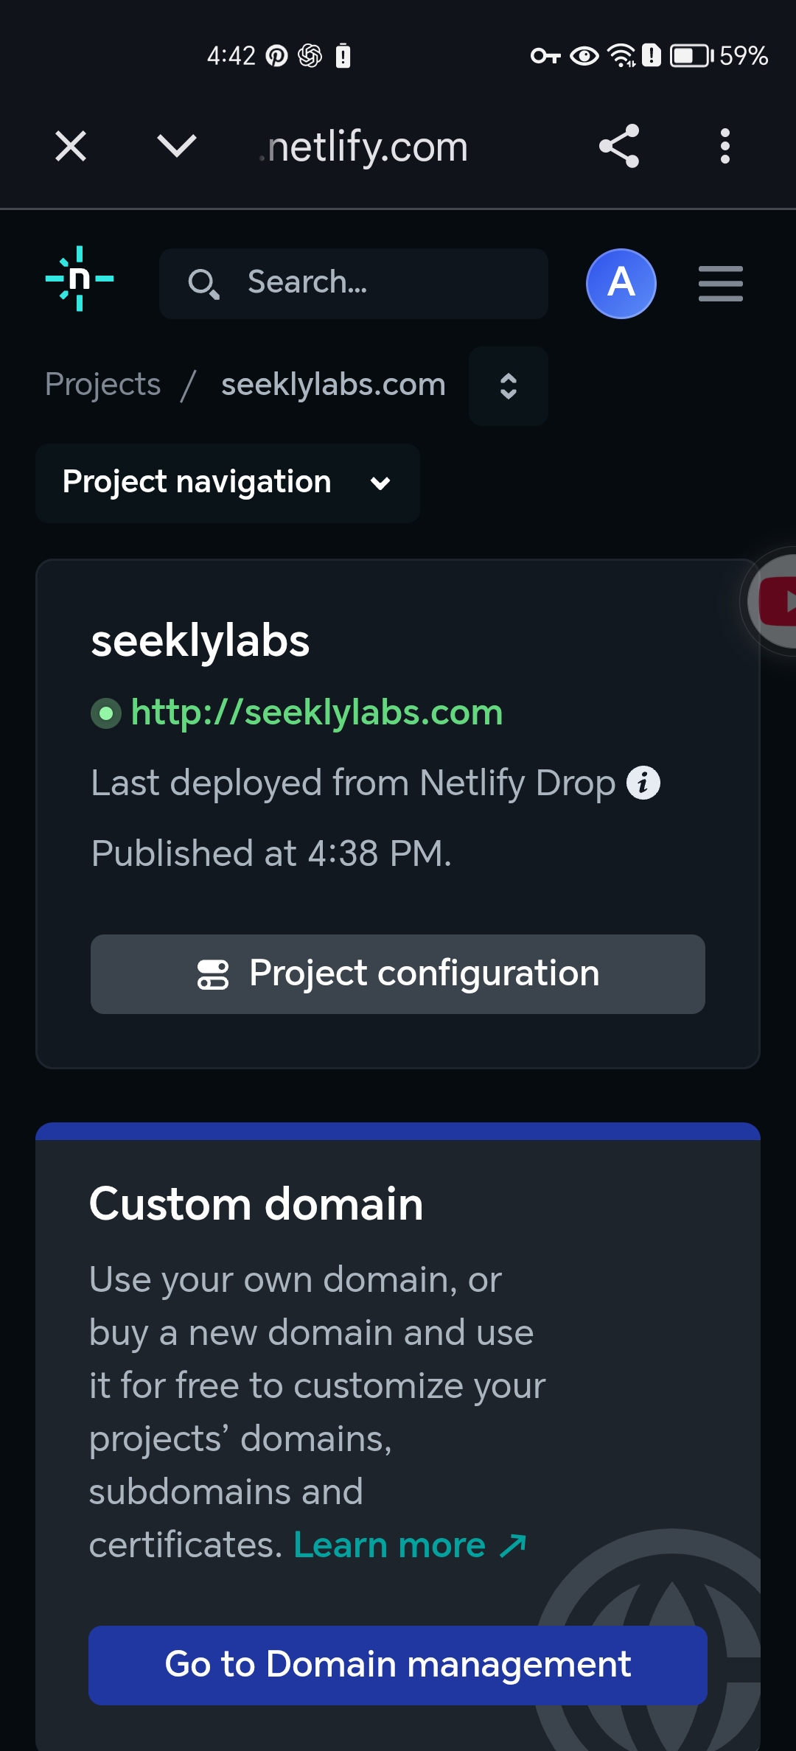The image size is (796, 1751).
Task: Open the Learn more link
Action: (x=409, y=1545)
